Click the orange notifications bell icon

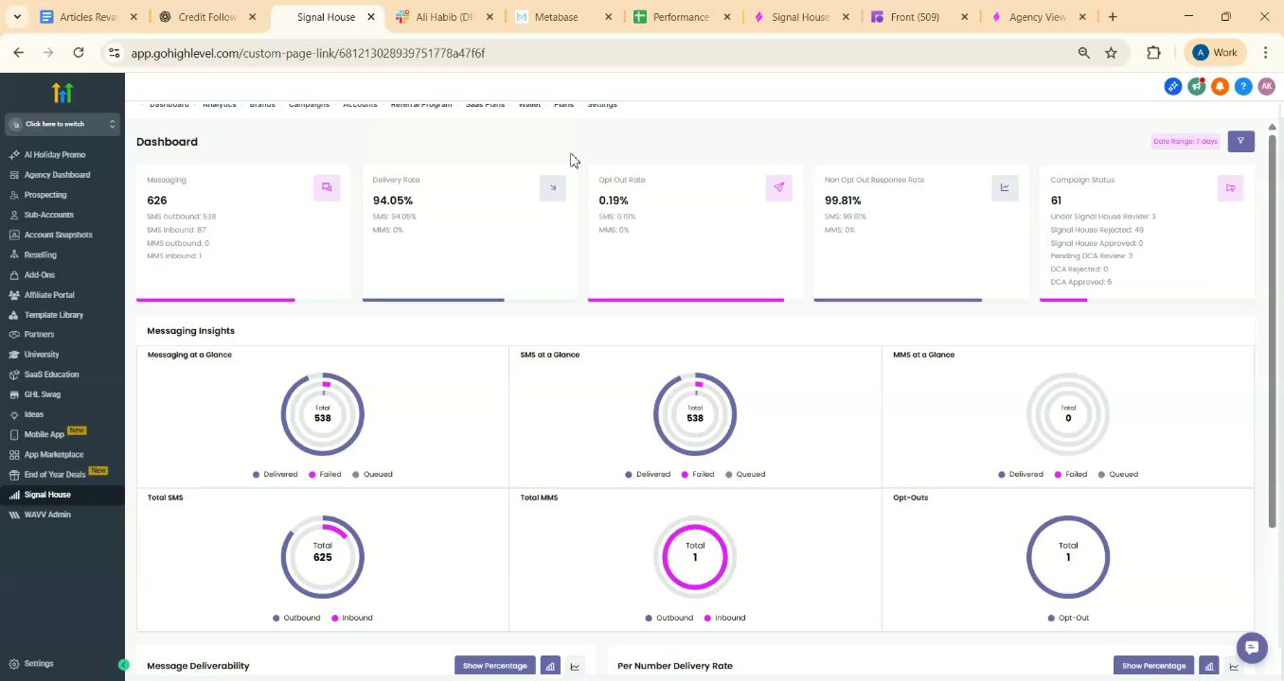(x=1220, y=86)
